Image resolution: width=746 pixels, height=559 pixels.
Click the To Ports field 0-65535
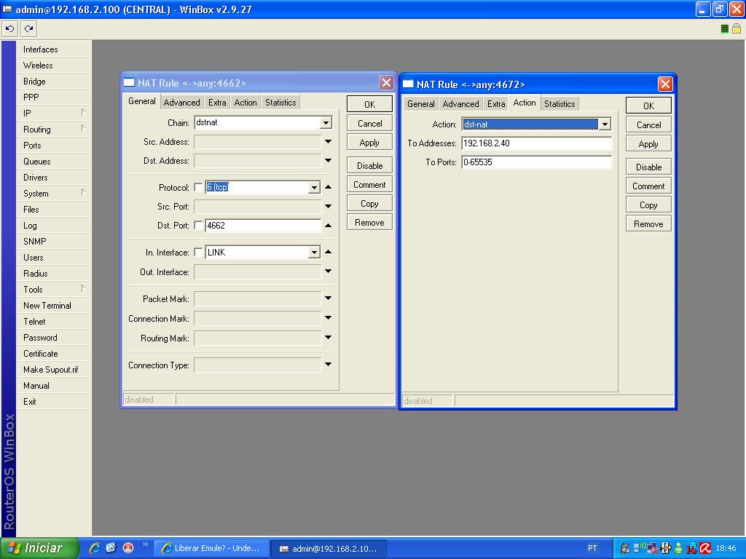(536, 162)
